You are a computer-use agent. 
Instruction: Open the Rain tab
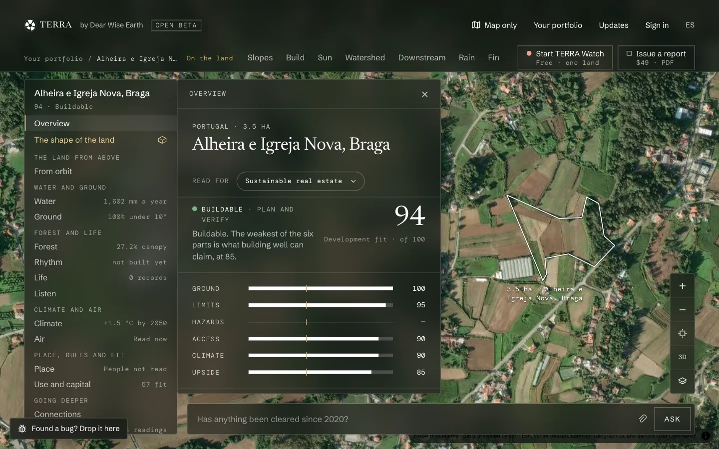(467, 58)
